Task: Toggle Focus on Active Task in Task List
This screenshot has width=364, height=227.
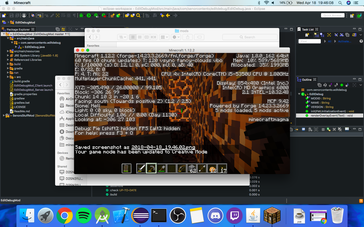Action: click(329, 35)
